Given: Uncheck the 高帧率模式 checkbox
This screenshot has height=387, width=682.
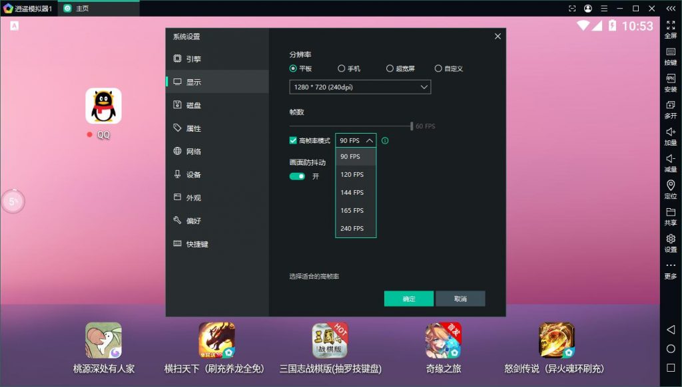Looking at the screenshot, I should (x=293, y=140).
